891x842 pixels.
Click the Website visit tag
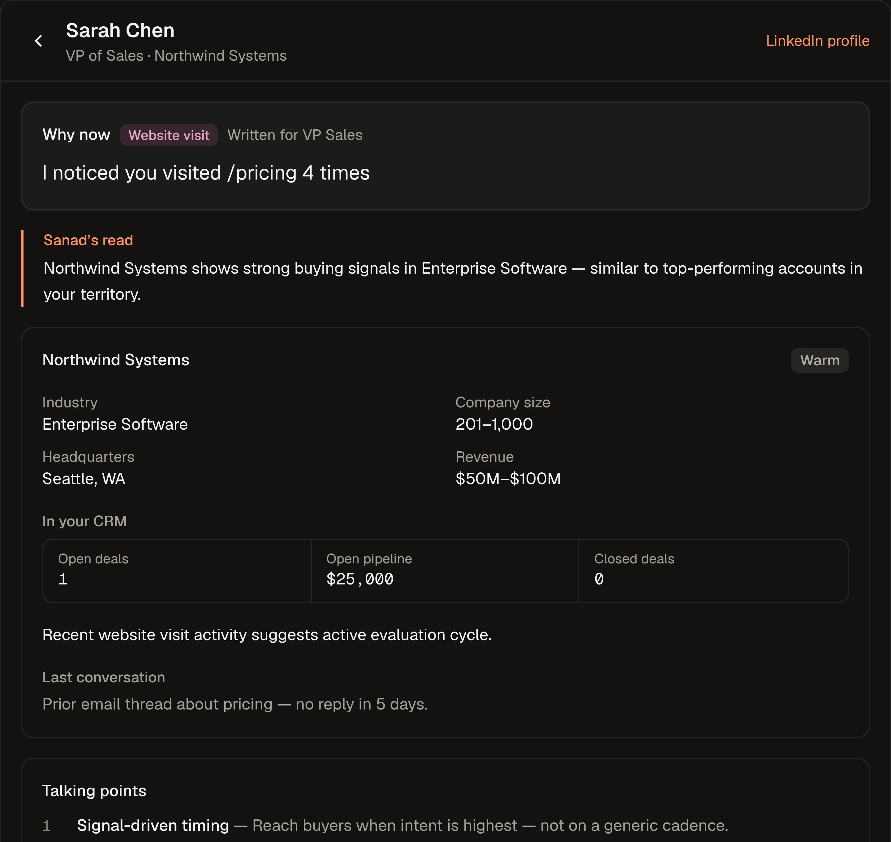coord(169,135)
